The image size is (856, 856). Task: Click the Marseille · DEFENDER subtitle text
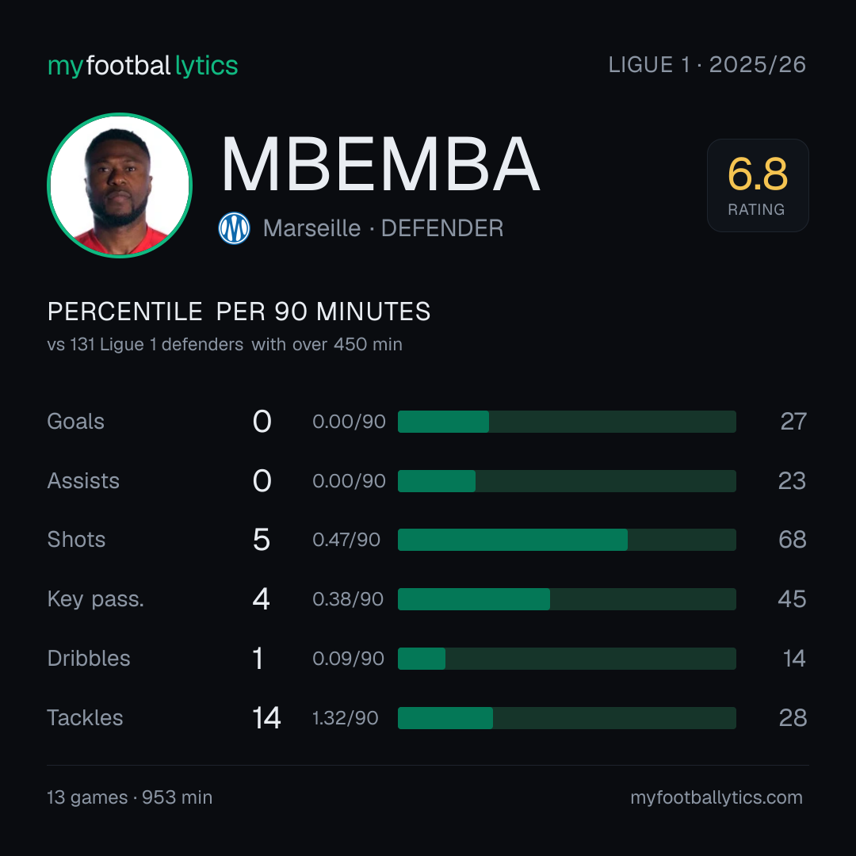click(x=383, y=228)
